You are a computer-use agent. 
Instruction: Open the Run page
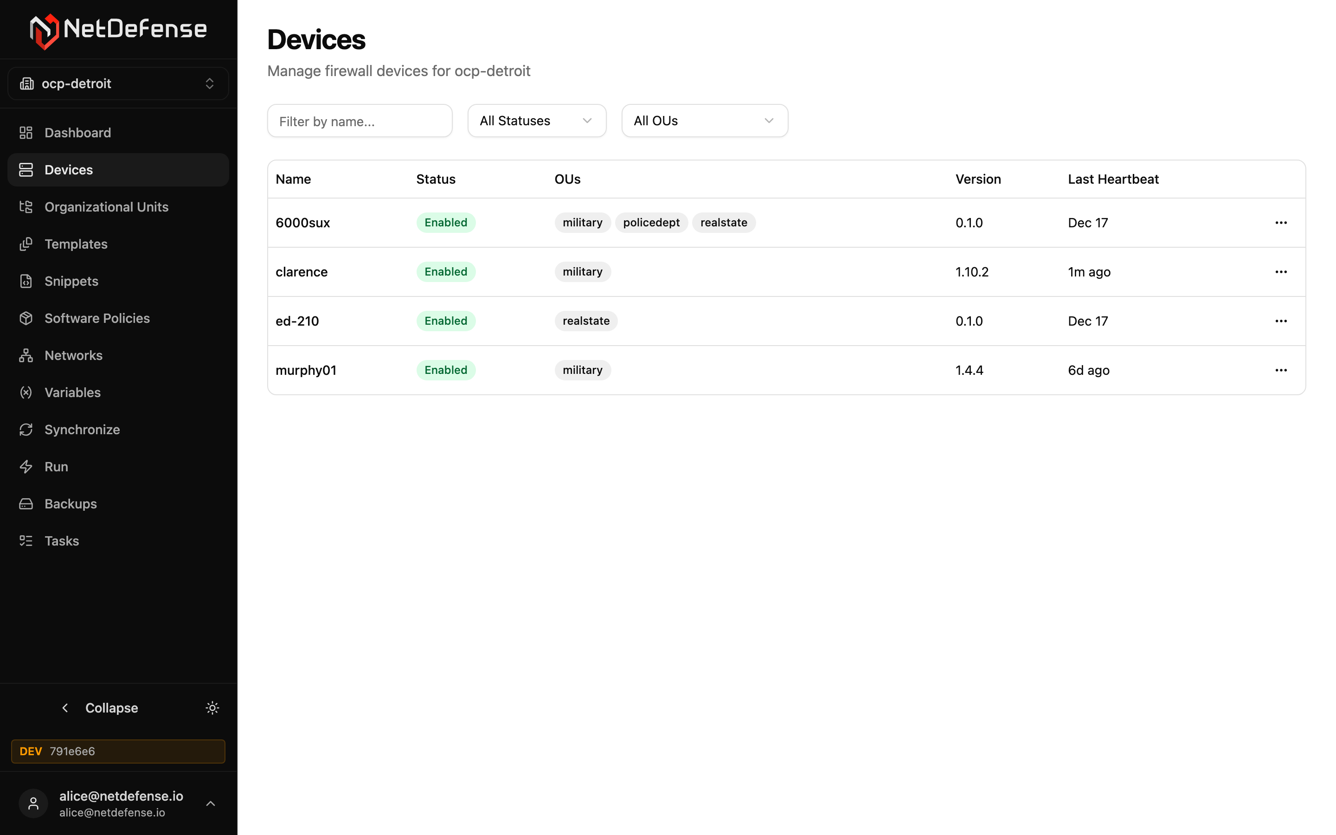click(118, 466)
